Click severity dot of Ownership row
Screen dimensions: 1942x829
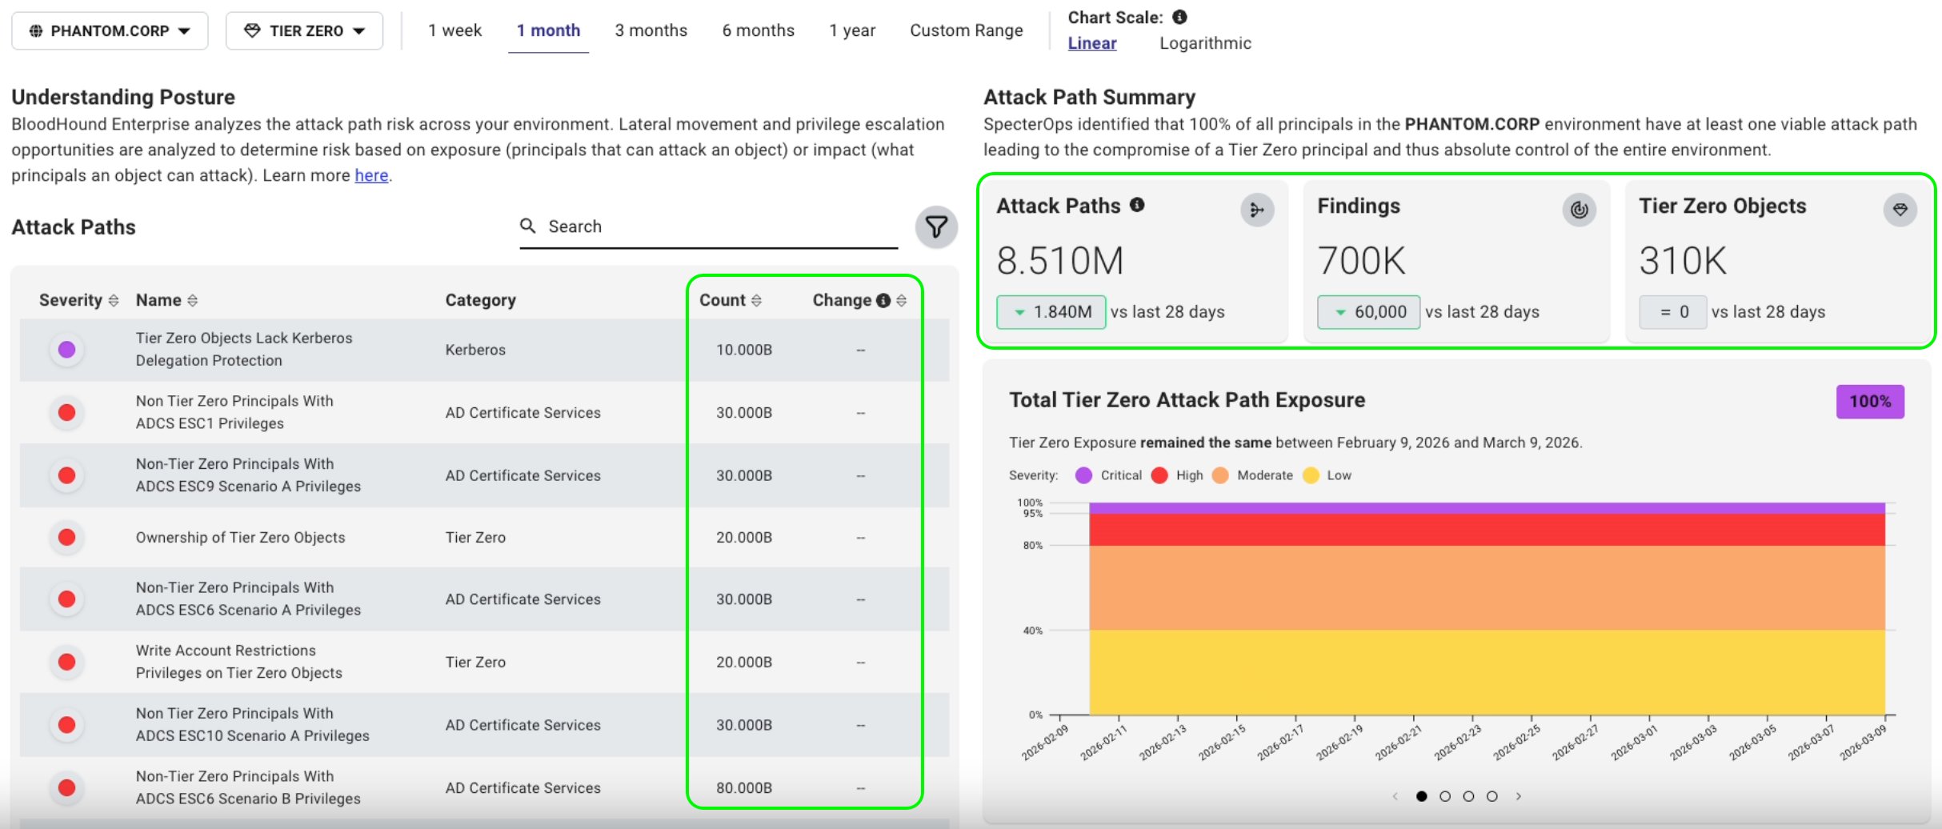pyautogui.click(x=67, y=538)
